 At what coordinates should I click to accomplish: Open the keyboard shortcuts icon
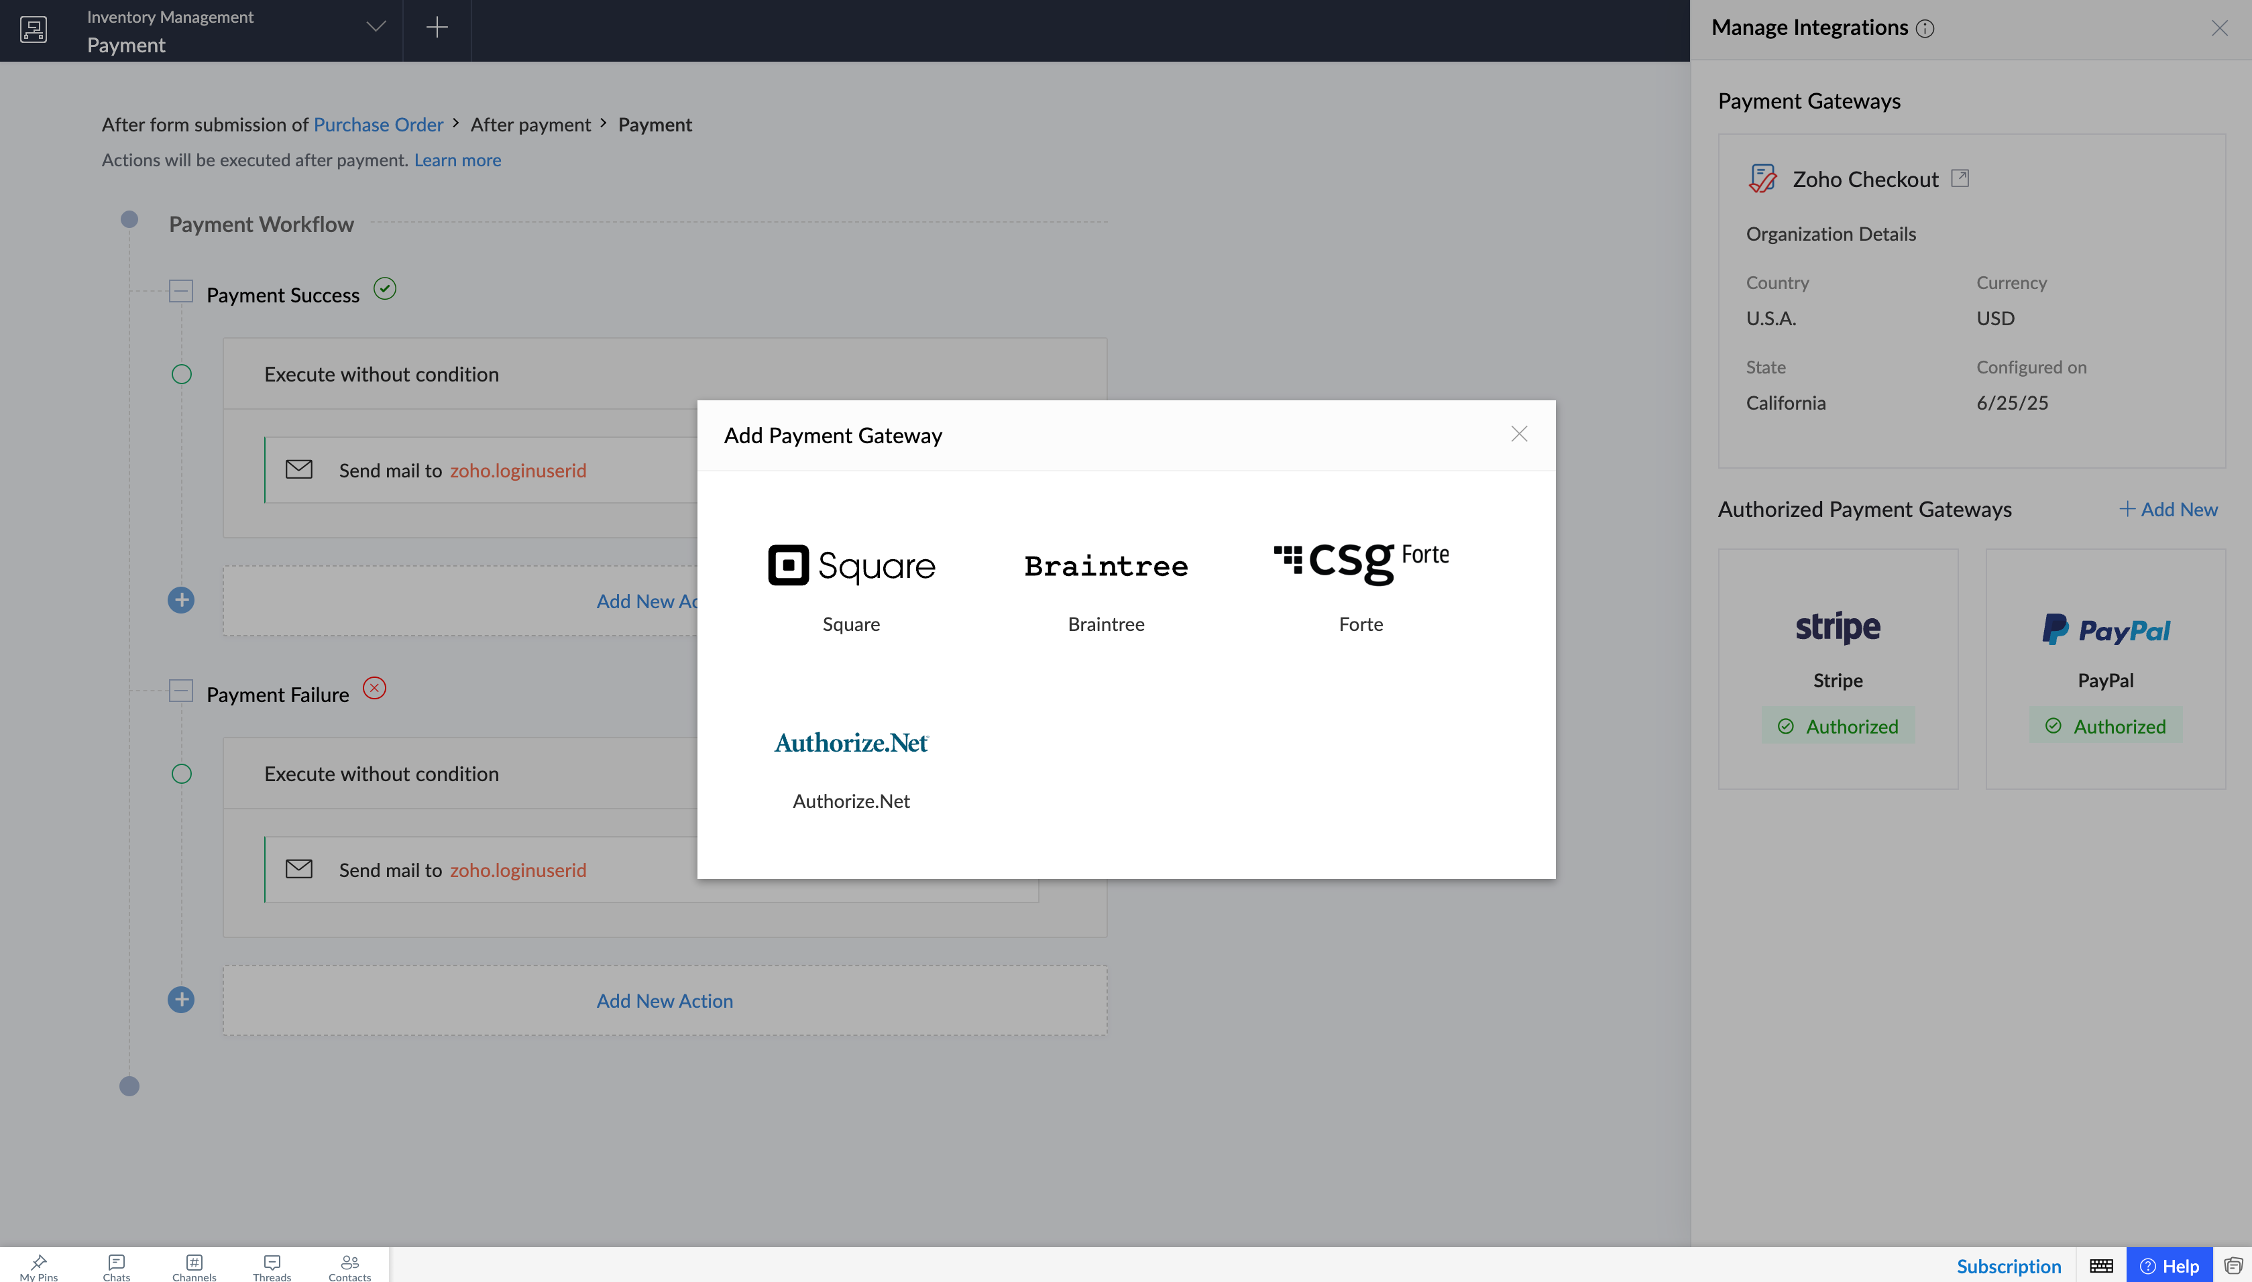tap(2100, 1265)
